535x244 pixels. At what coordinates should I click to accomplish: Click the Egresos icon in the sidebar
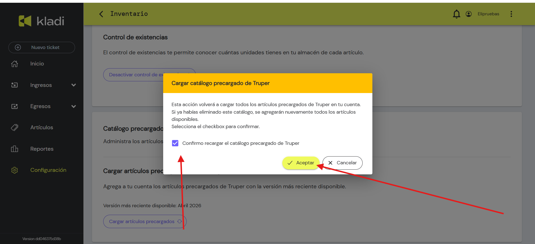15,106
